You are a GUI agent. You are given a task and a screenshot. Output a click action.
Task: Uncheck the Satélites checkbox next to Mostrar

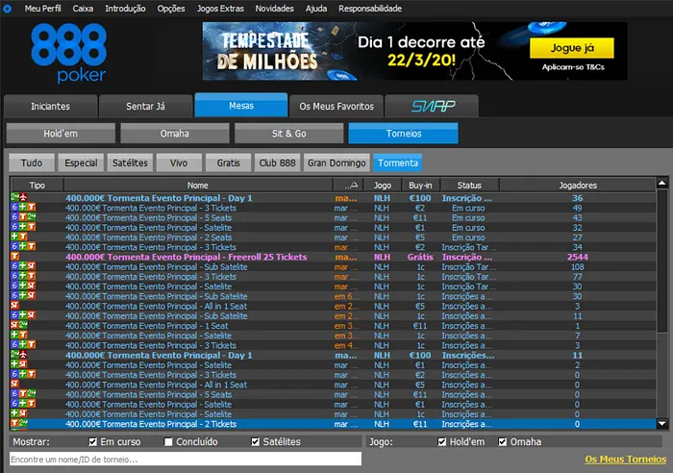256,441
